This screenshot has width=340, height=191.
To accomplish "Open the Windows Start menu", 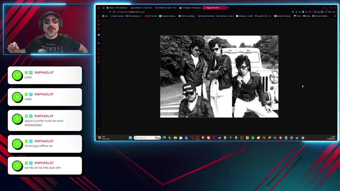I will (130, 138).
